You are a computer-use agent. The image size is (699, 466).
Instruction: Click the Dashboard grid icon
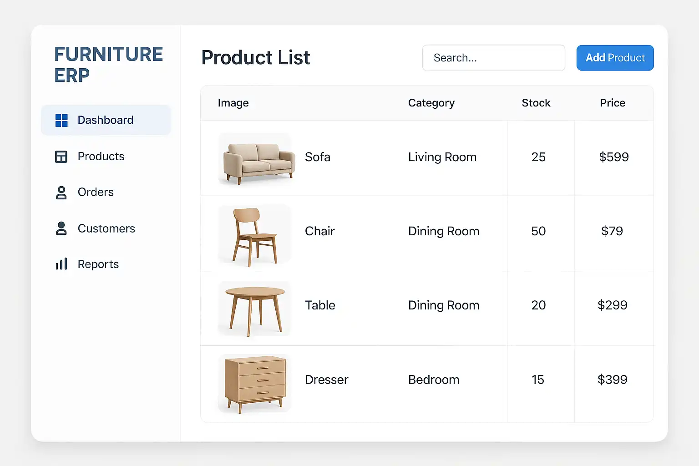[61, 120]
